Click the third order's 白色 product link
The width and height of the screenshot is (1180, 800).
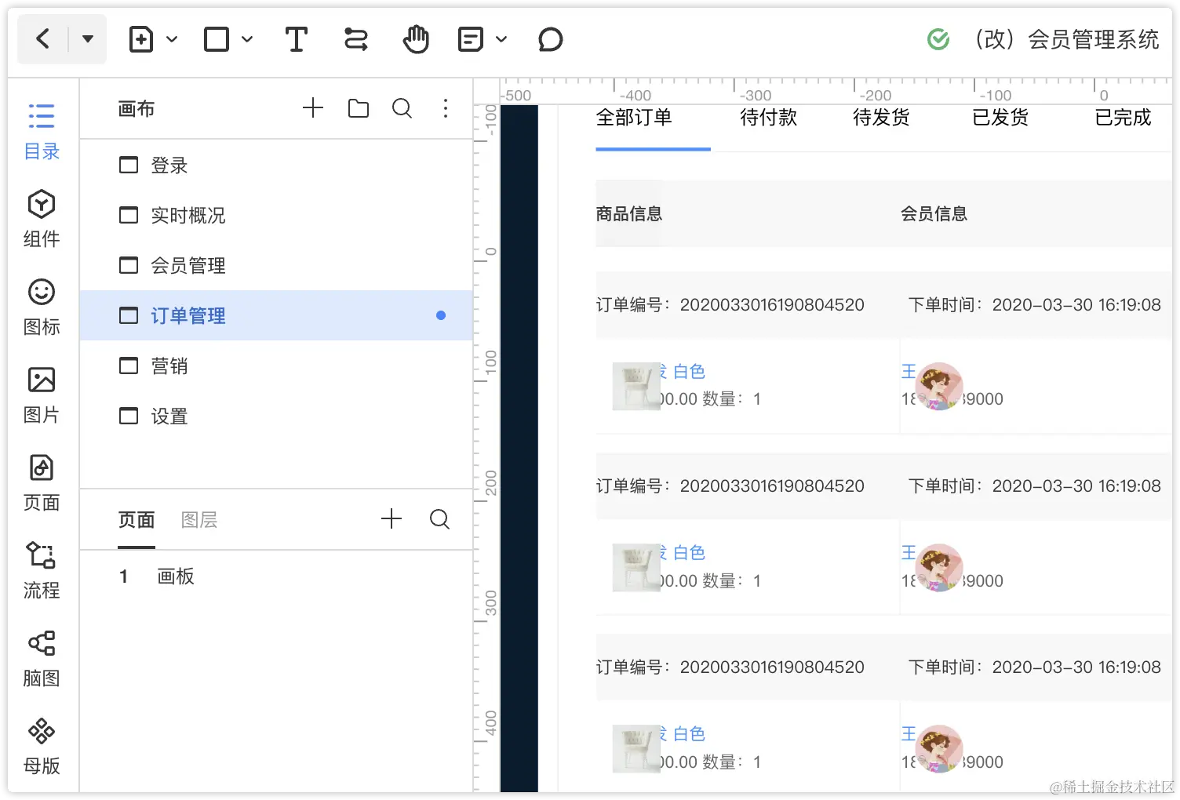coord(689,733)
